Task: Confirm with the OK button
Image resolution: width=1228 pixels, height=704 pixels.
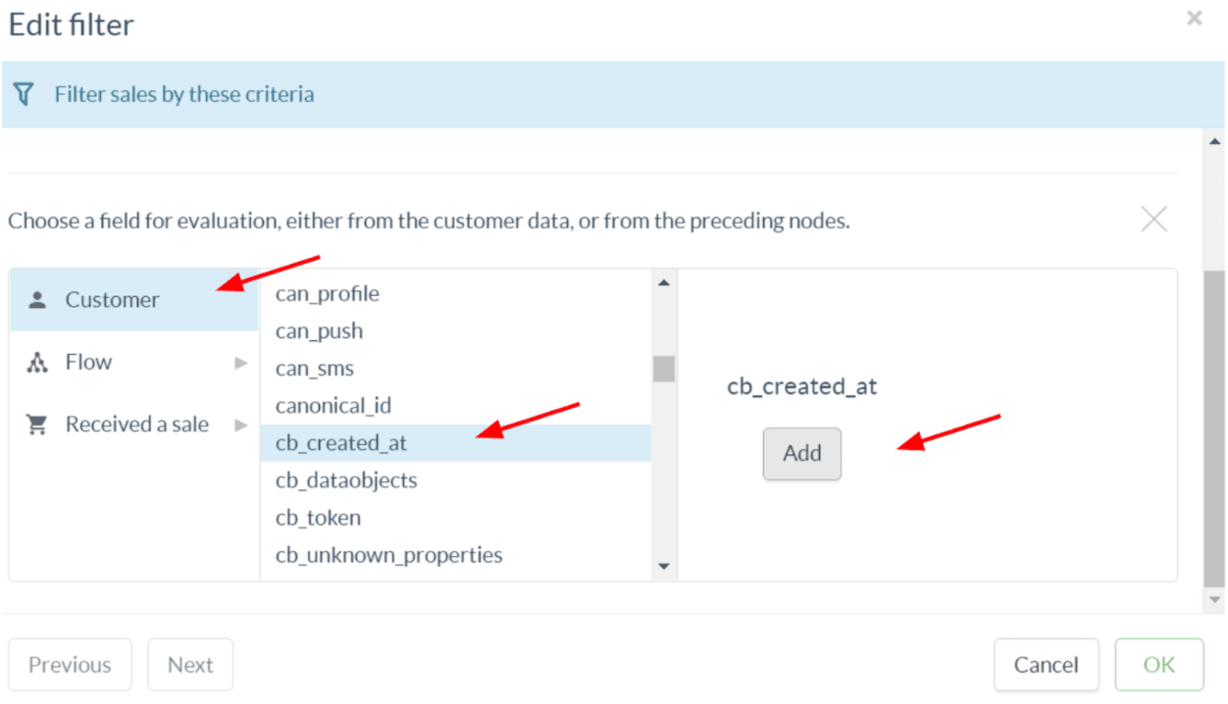Action: (x=1158, y=665)
